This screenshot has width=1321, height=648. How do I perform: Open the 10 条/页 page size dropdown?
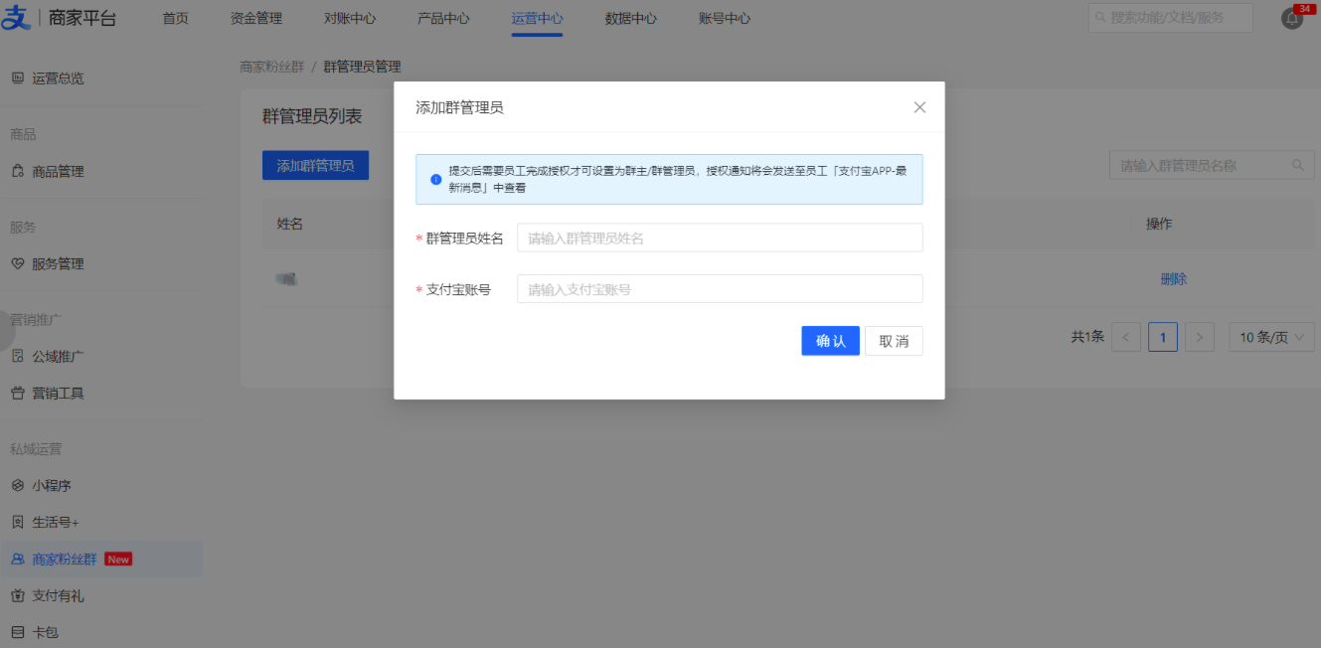1271,337
